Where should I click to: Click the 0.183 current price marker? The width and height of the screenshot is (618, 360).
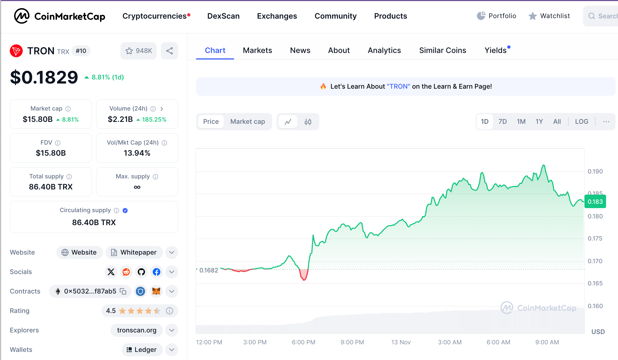[x=595, y=202]
